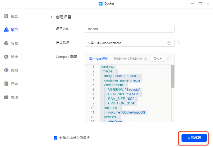The image size is (213, 147).
Task: Minimize the Docker window
Action: coord(192,3)
